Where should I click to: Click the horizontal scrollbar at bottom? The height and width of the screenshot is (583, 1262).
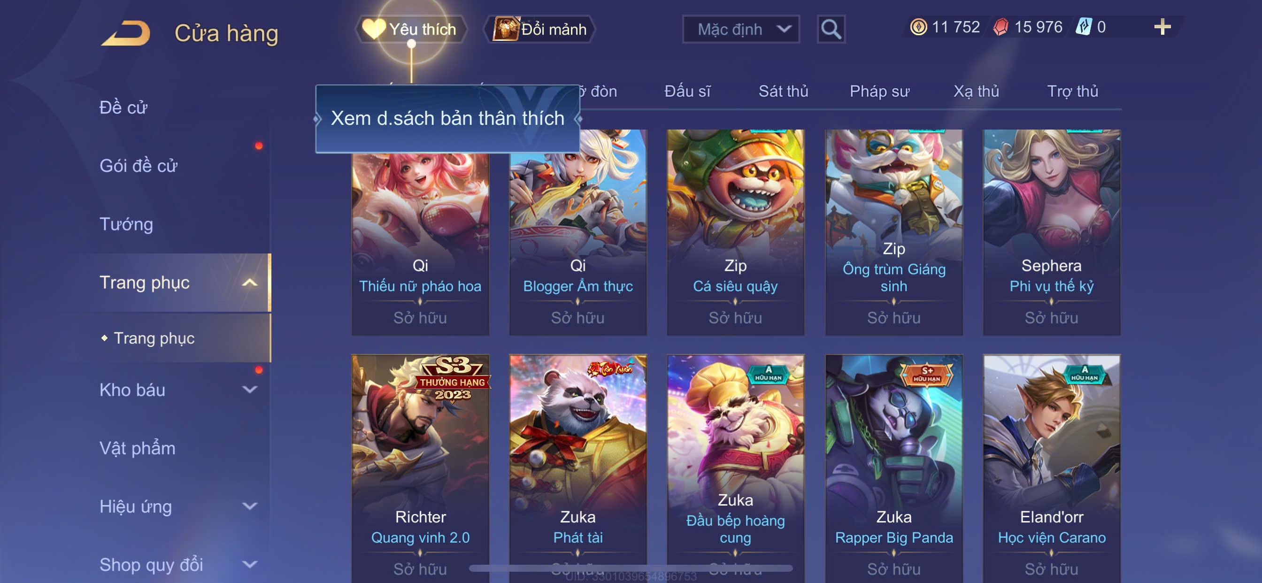(631, 568)
